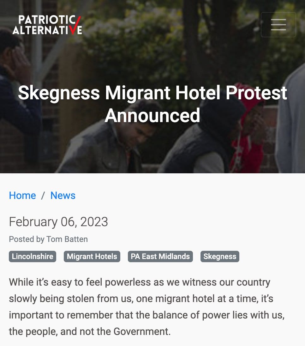Image resolution: width=305 pixels, height=346 pixels.
Task: Click the Posted by Tom Batten byline
Action: (x=48, y=239)
